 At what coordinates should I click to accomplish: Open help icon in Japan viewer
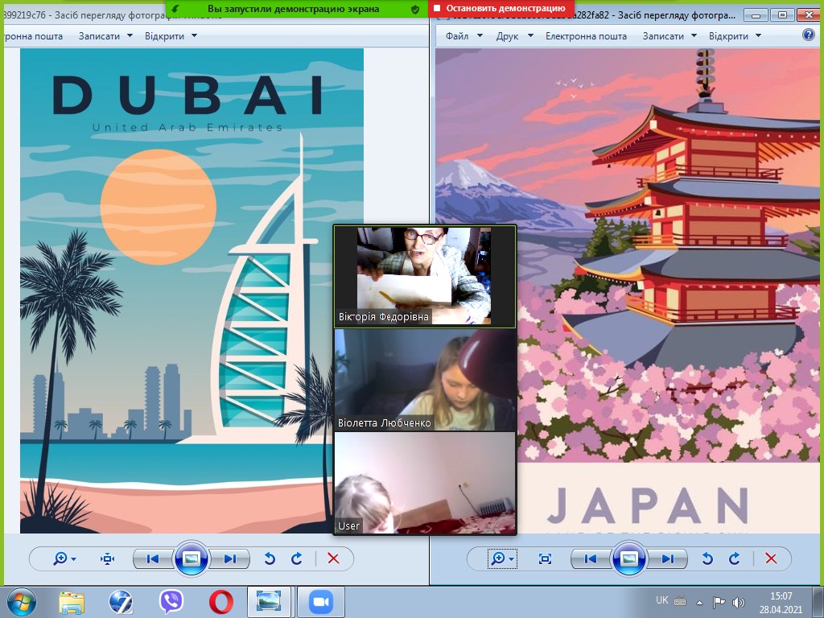[809, 35]
